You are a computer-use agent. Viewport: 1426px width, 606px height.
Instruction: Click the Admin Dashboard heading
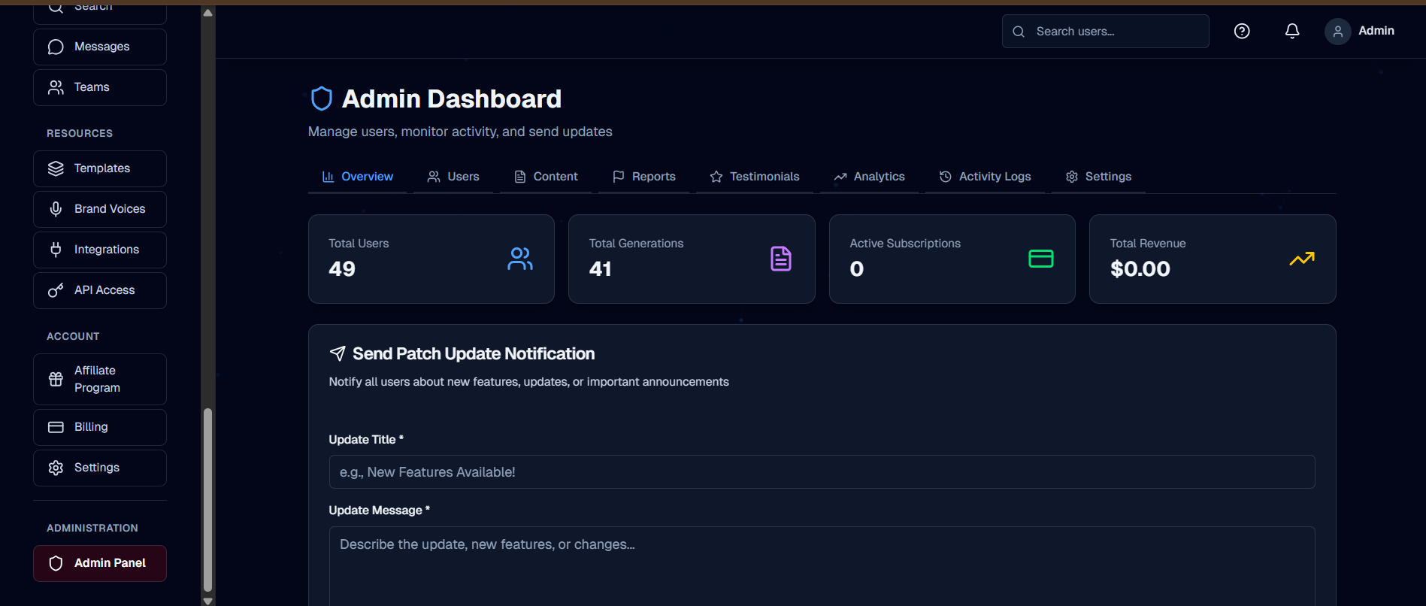(x=452, y=98)
